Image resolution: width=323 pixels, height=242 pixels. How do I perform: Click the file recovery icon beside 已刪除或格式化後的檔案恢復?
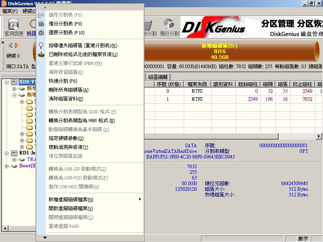click(41, 54)
